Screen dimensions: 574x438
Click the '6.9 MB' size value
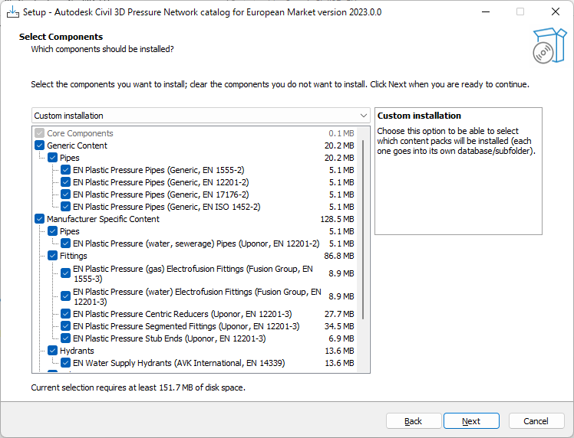click(341, 338)
